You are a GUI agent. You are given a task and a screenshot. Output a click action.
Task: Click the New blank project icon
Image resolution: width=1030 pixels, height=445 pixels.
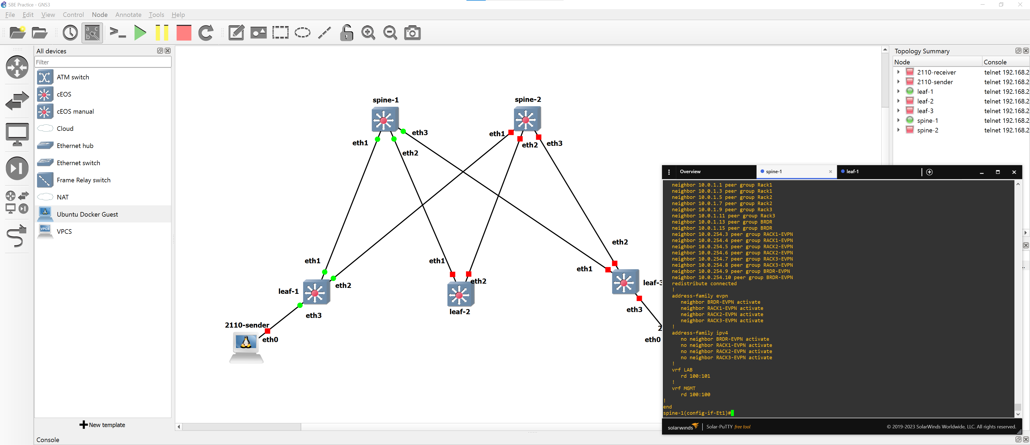pos(18,33)
